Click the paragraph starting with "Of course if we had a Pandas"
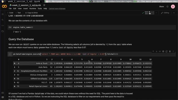Image resolution: width=178 pixels, height=100 pixels. click(x=70, y=96)
